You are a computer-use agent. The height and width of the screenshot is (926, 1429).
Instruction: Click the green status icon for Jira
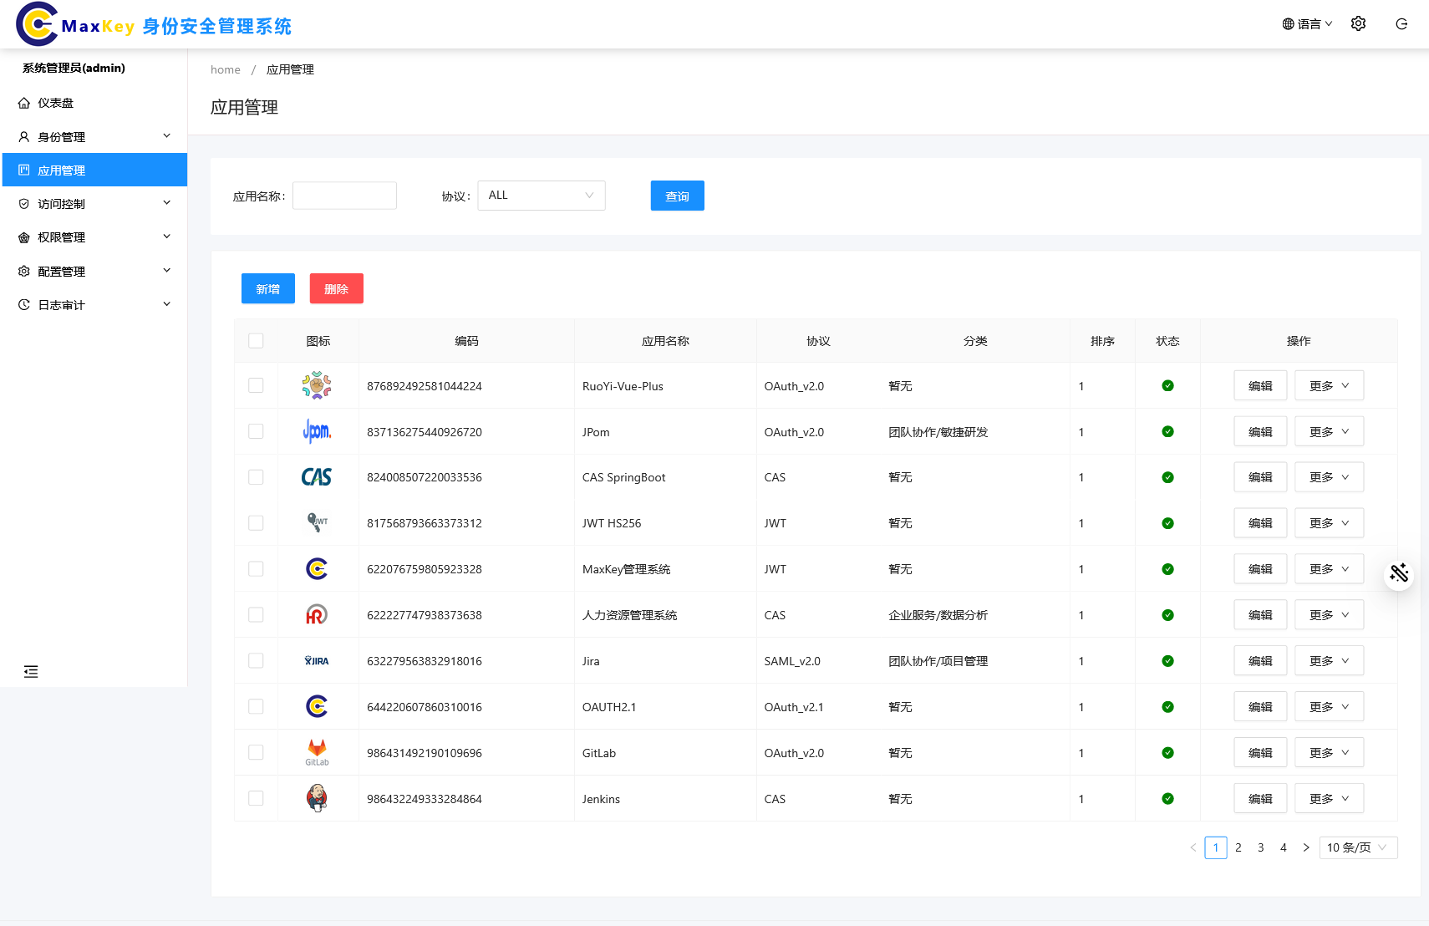point(1167,661)
